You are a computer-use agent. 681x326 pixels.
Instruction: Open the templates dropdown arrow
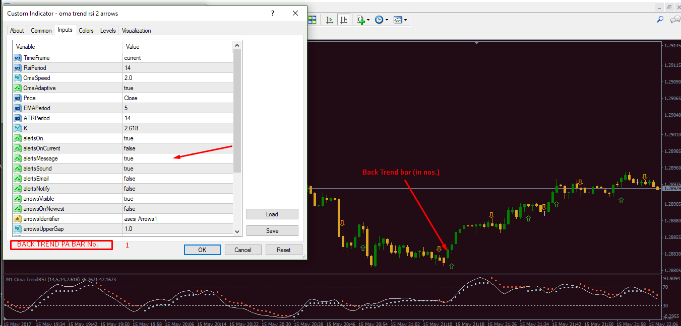tap(406, 20)
